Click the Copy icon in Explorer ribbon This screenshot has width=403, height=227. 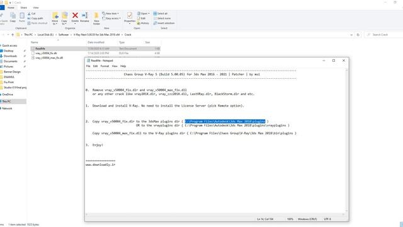coord(13,17)
